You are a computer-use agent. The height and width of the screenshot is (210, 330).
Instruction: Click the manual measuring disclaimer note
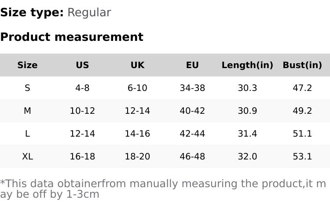click(163, 188)
